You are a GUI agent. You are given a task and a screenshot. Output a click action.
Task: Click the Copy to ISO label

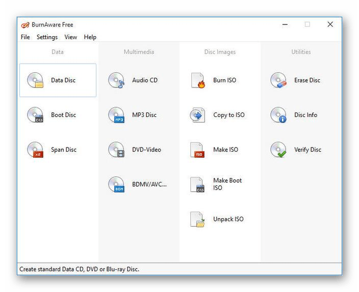[229, 115]
